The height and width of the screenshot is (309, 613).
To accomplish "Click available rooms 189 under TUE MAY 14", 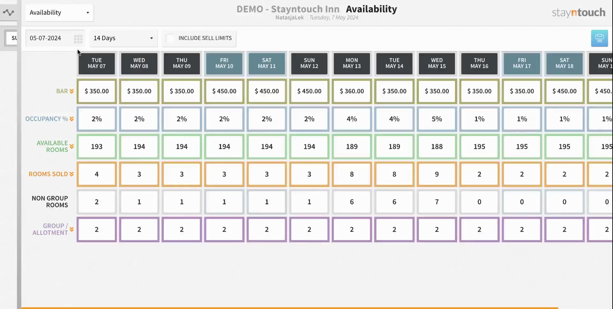I will tap(394, 147).
